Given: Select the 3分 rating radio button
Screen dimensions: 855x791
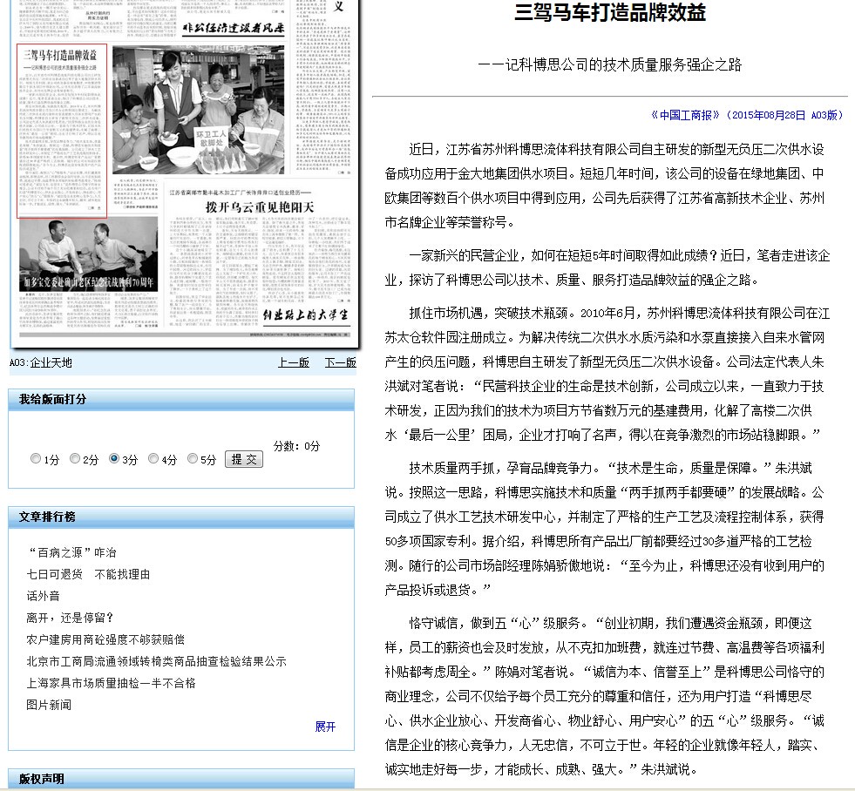Looking at the screenshot, I should (114, 459).
